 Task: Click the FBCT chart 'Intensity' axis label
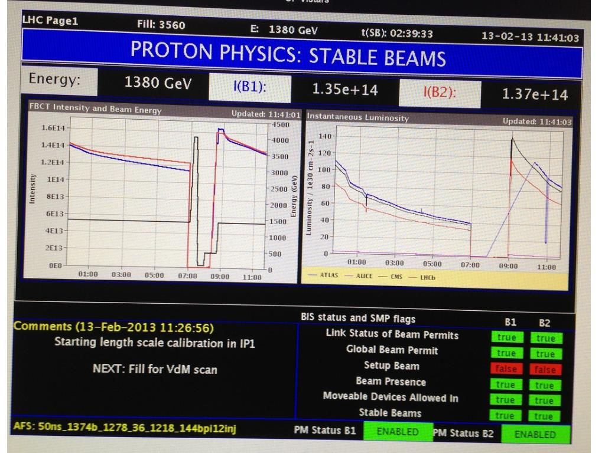tap(32, 188)
